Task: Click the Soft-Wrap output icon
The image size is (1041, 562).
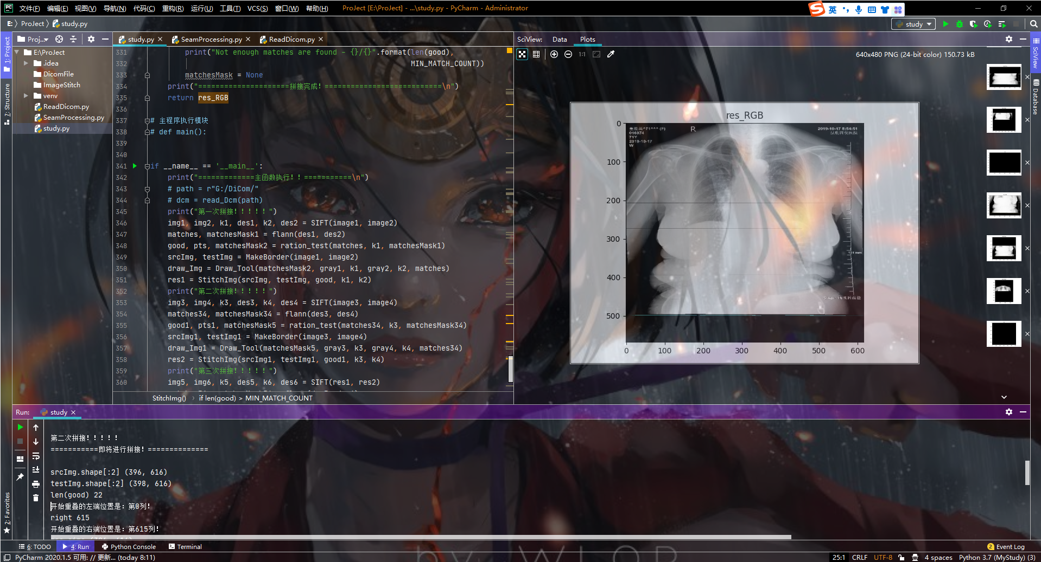Action: coord(36,456)
